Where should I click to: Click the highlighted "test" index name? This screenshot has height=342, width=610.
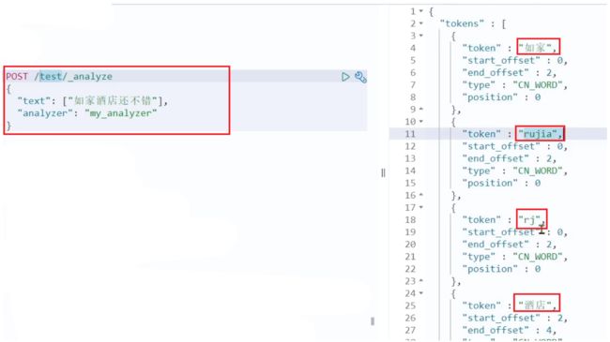[51, 76]
